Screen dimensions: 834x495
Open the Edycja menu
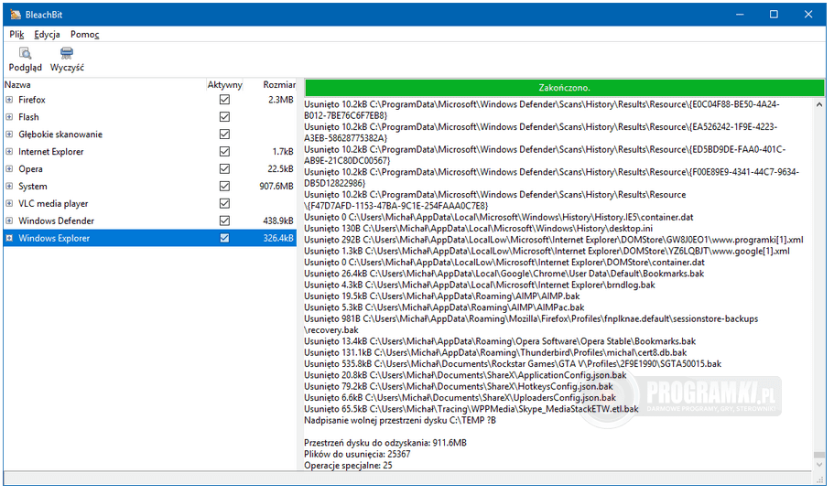[47, 35]
